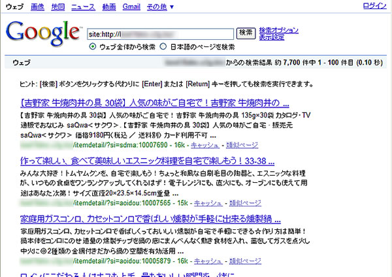Open the 家庭用ガスコンロ 燻製鍋 result title
The width and height of the screenshot is (392, 277).
tap(150, 219)
